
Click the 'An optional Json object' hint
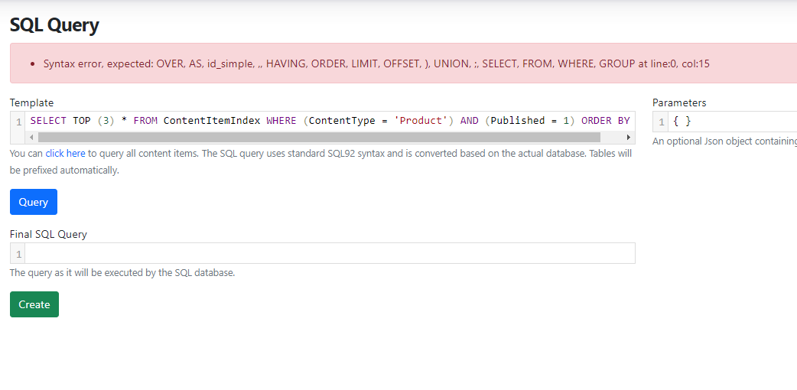[725, 141]
